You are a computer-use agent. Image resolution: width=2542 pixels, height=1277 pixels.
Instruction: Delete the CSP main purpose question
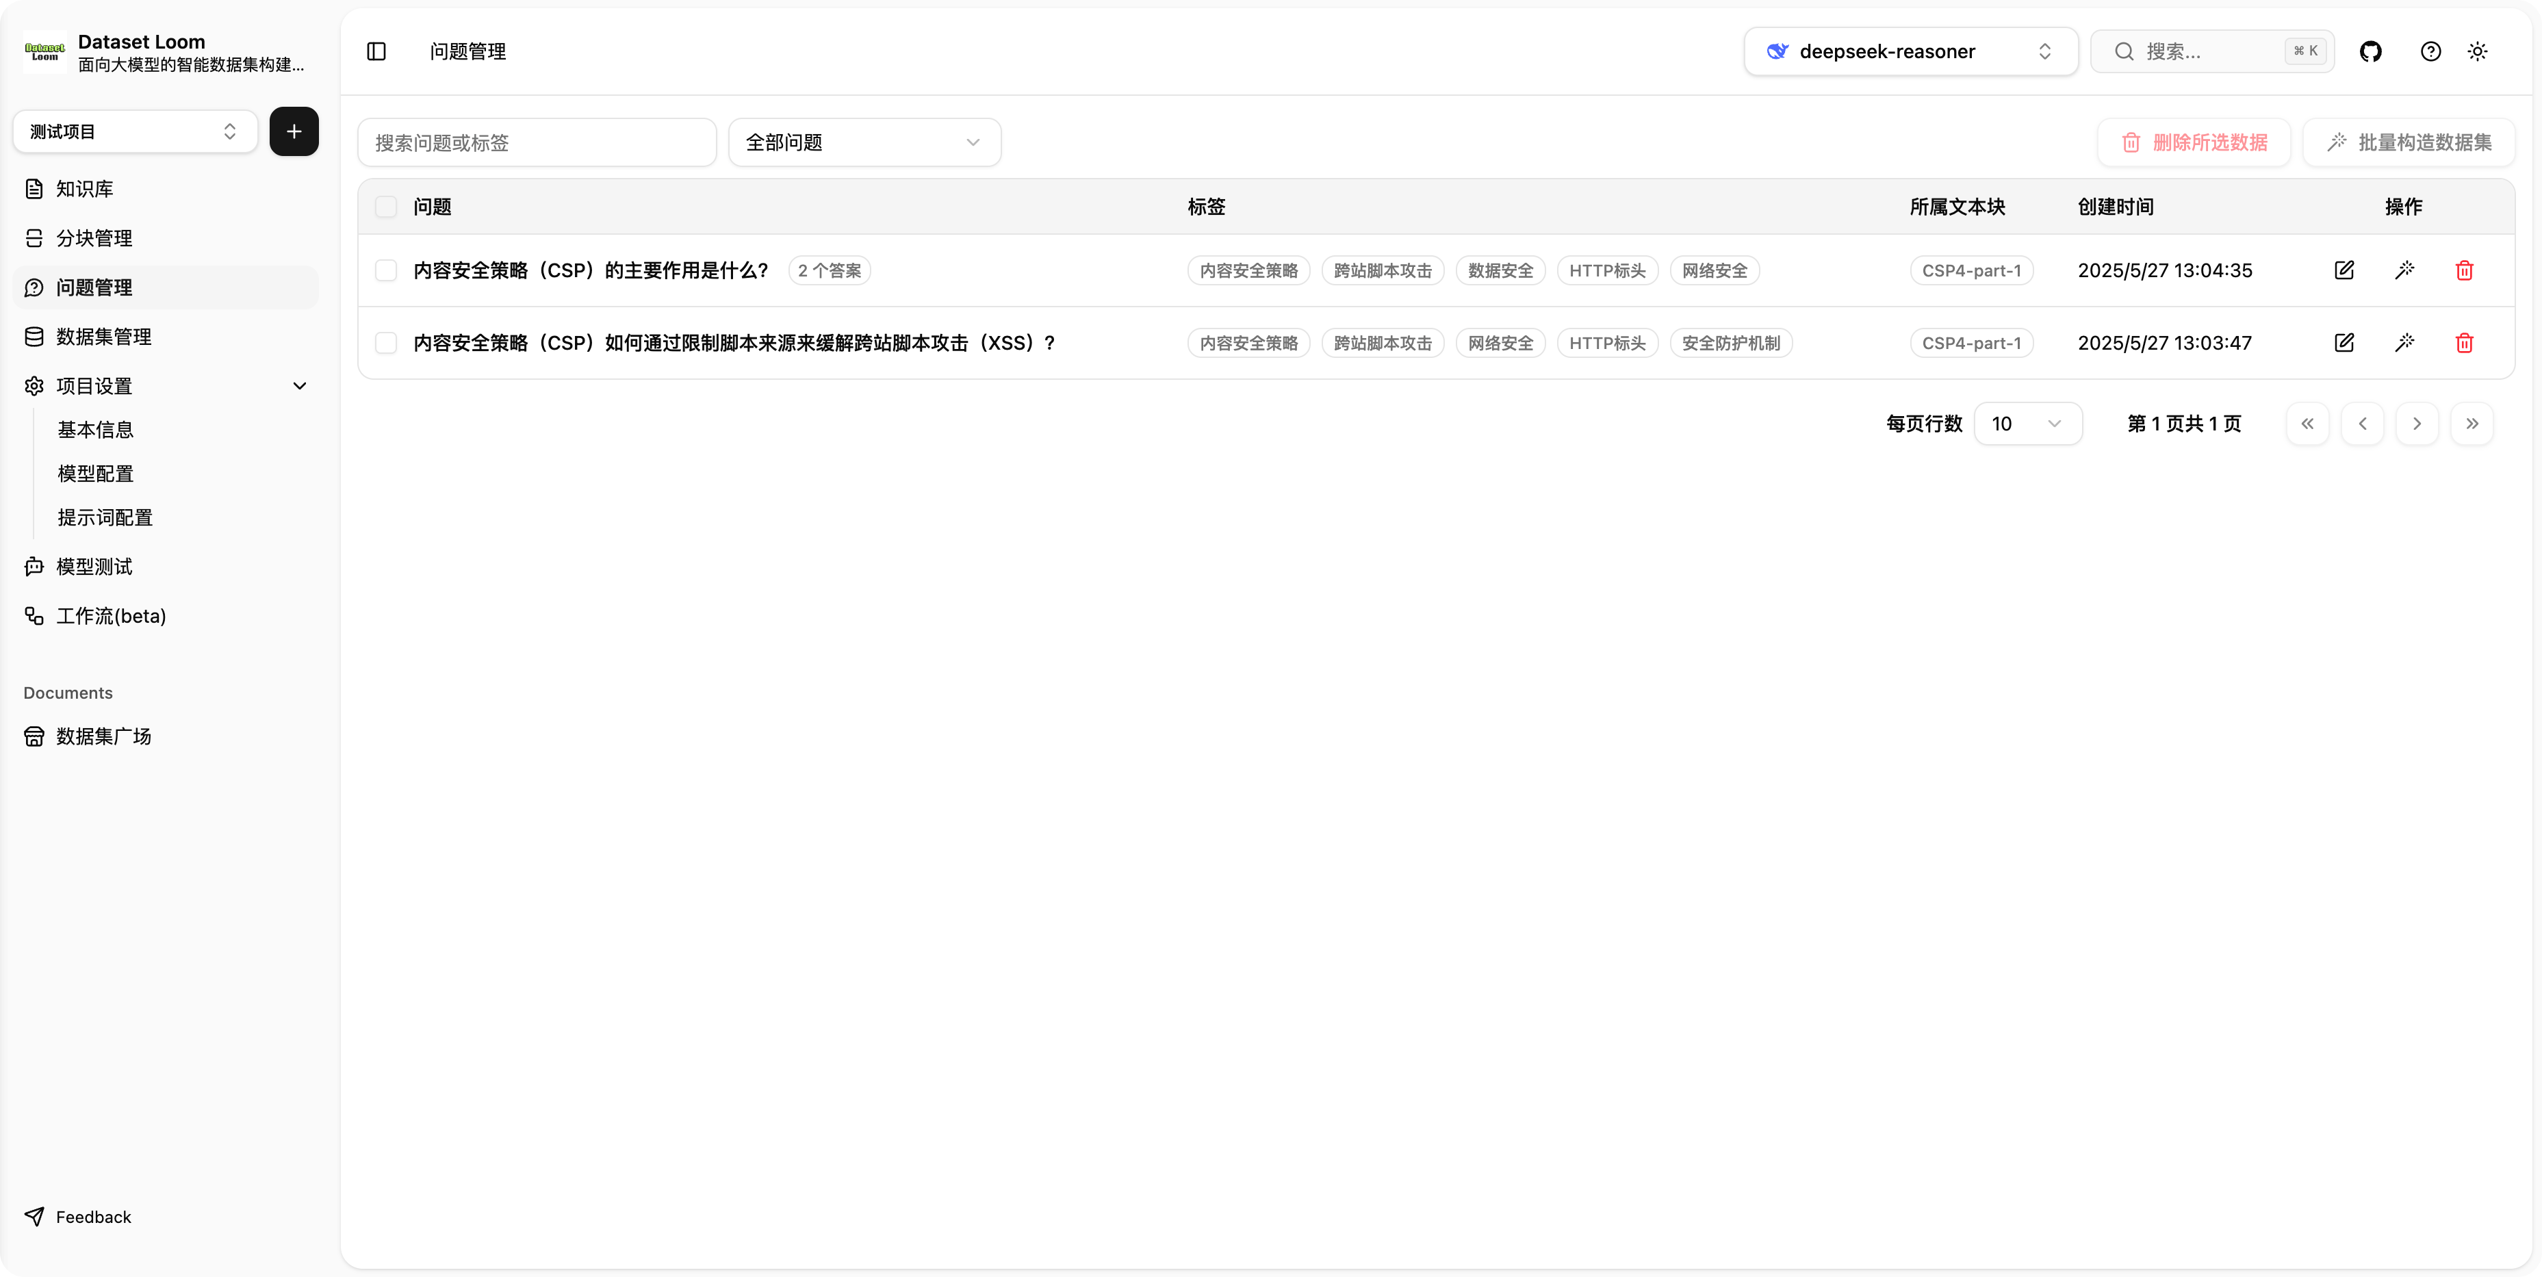2464,270
